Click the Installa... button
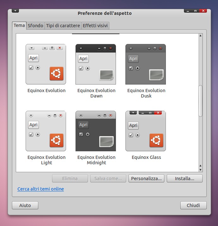The image size is (218, 226). 185,179
